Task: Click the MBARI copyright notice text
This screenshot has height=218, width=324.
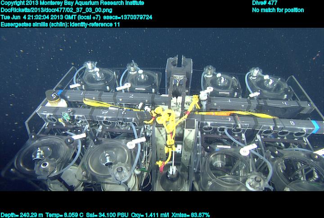Action: [72, 3]
